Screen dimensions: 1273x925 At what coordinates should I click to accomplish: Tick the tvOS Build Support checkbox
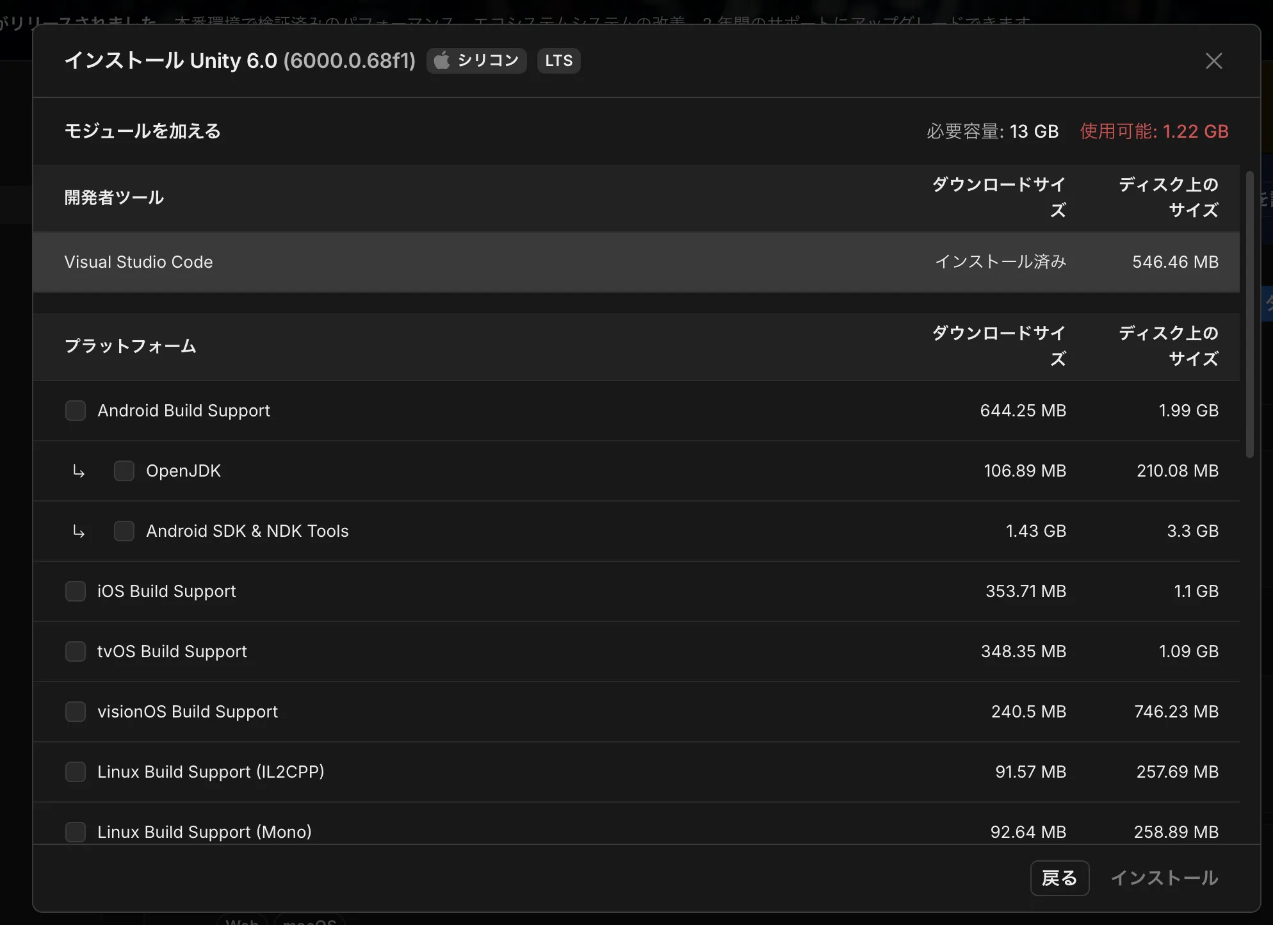pos(76,651)
